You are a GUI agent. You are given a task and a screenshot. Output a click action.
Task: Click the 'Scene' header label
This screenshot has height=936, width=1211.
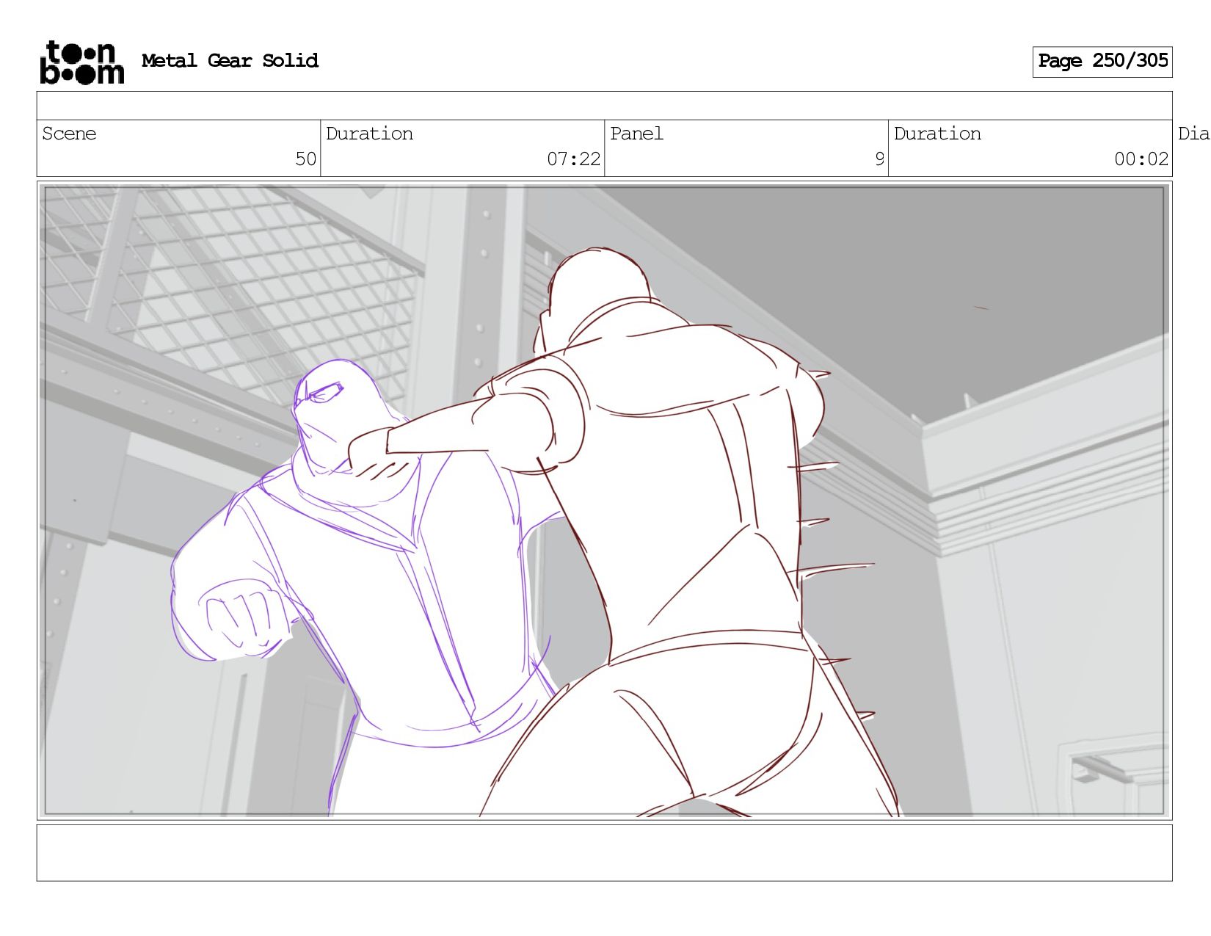coord(69,134)
